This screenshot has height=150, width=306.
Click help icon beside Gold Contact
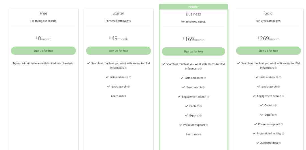tap(276, 105)
